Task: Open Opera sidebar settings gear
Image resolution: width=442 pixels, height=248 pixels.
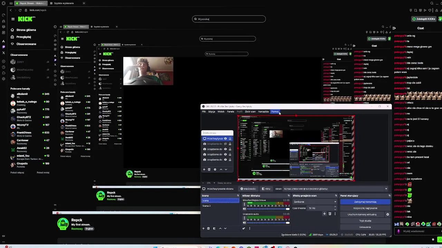Action: 3,79
